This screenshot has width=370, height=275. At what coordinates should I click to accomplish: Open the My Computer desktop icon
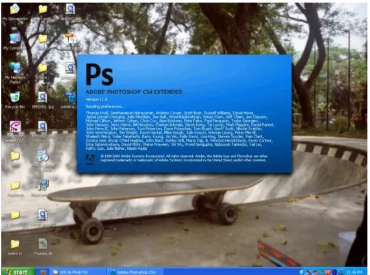point(15,42)
